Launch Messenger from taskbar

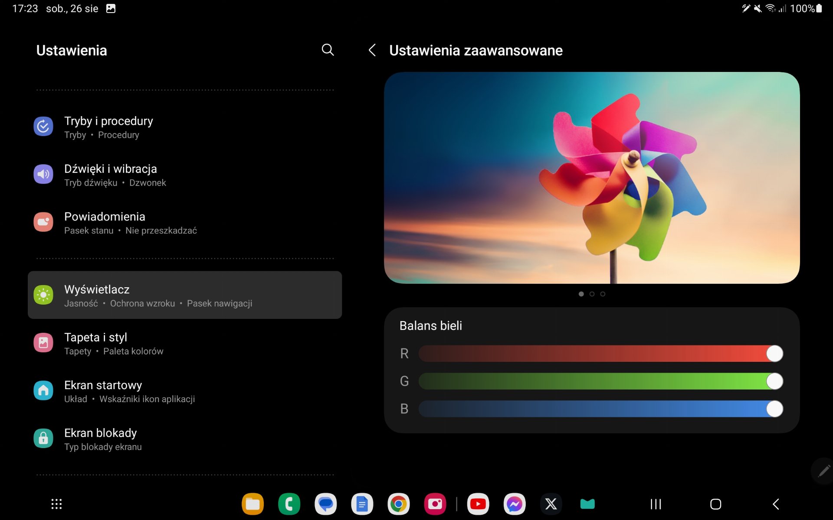point(515,504)
